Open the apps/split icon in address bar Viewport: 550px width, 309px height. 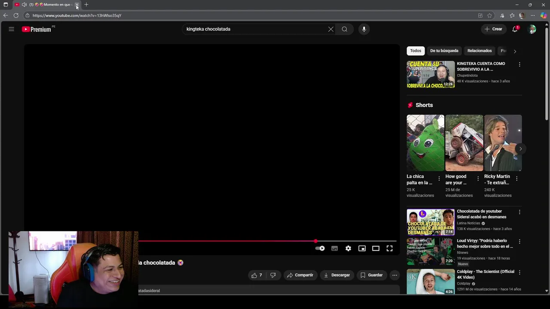(480, 15)
